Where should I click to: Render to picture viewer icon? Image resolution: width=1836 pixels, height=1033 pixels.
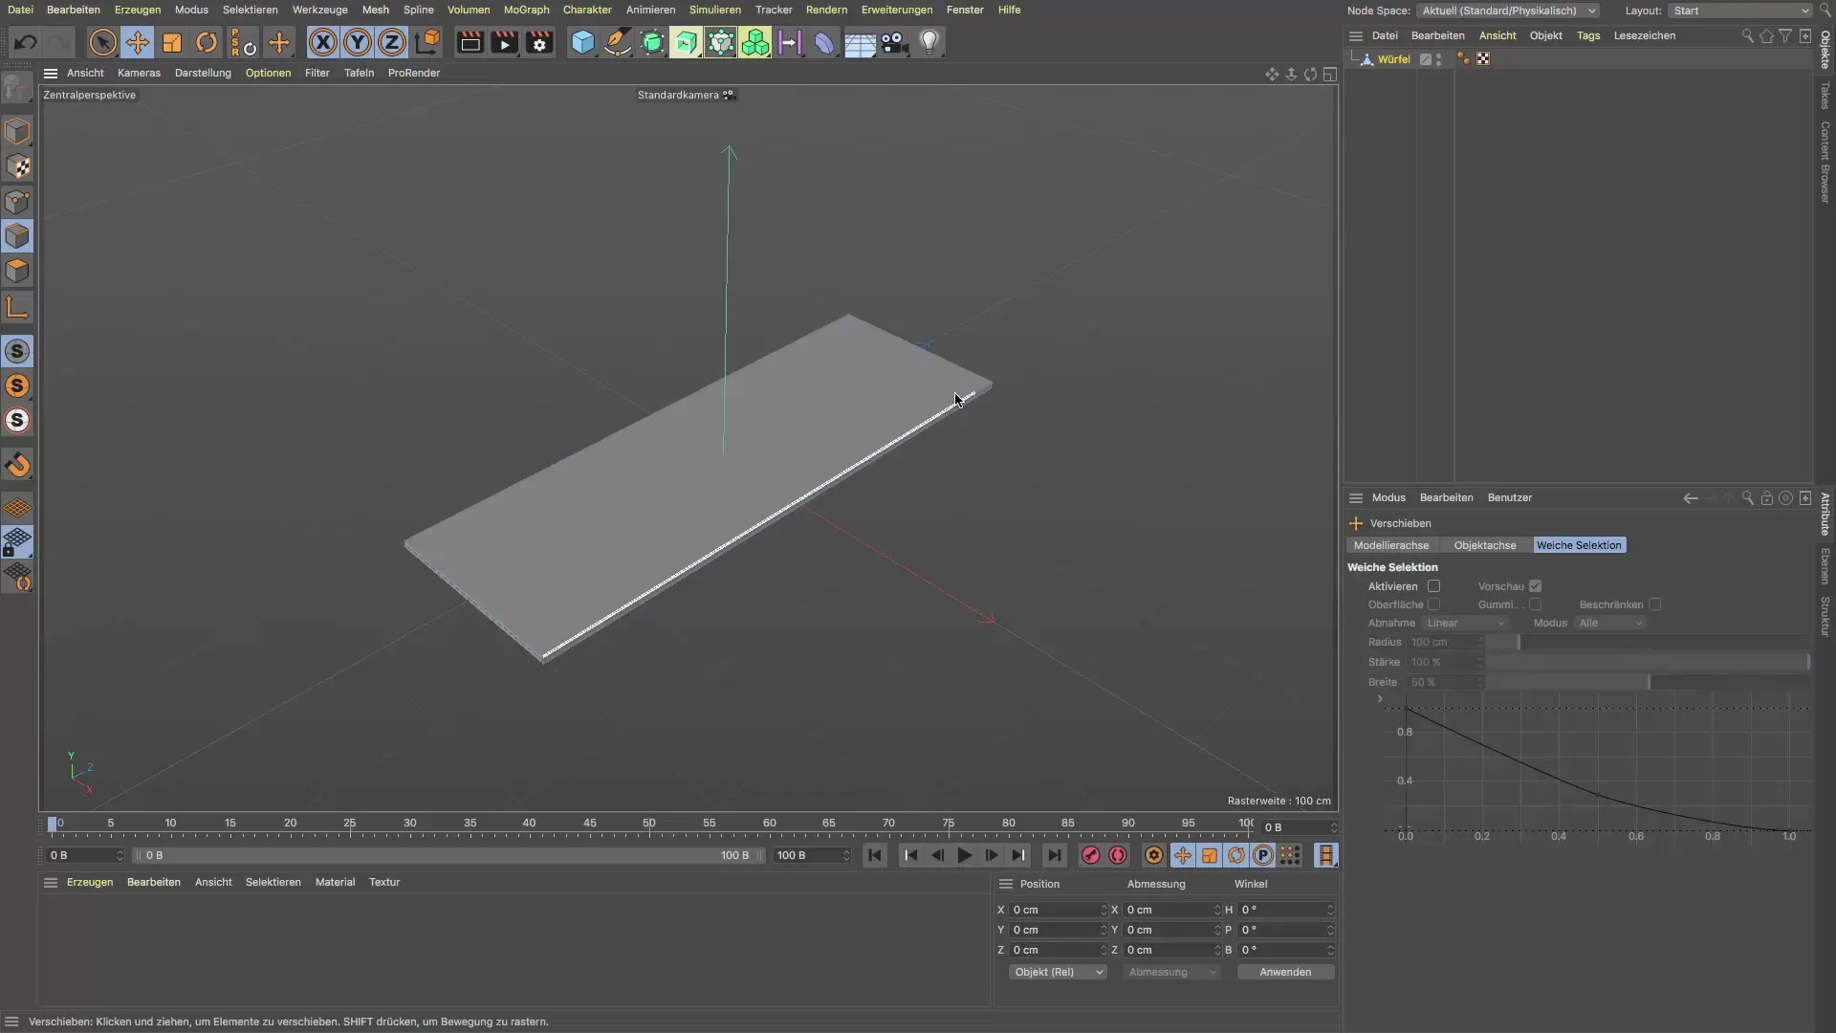504,42
